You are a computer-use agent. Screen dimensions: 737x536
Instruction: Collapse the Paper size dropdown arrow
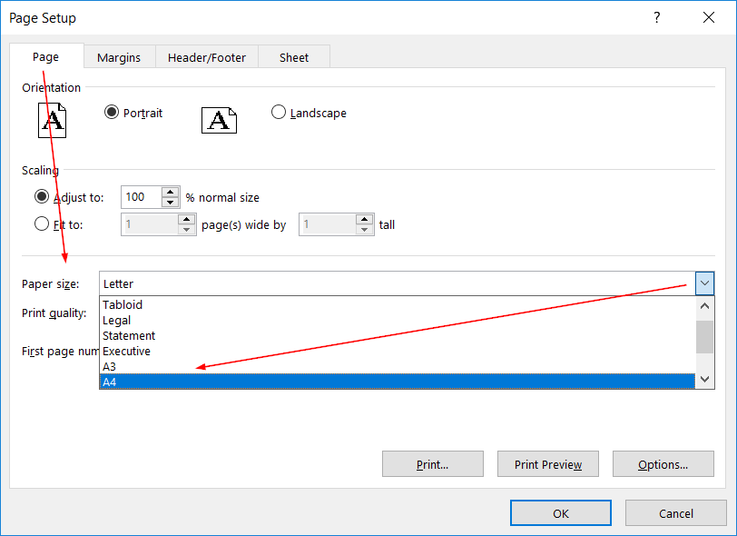[705, 283]
